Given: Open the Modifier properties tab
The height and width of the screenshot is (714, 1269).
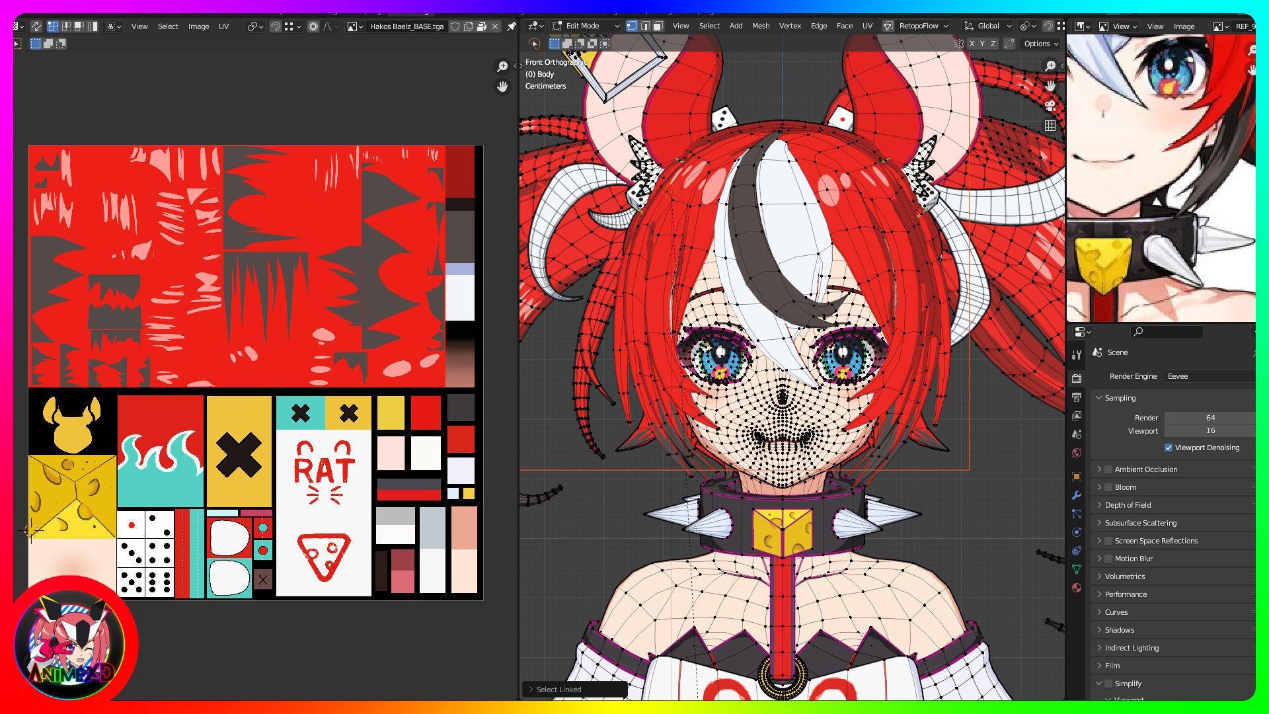Looking at the screenshot, I should (x=1077, y=495).
